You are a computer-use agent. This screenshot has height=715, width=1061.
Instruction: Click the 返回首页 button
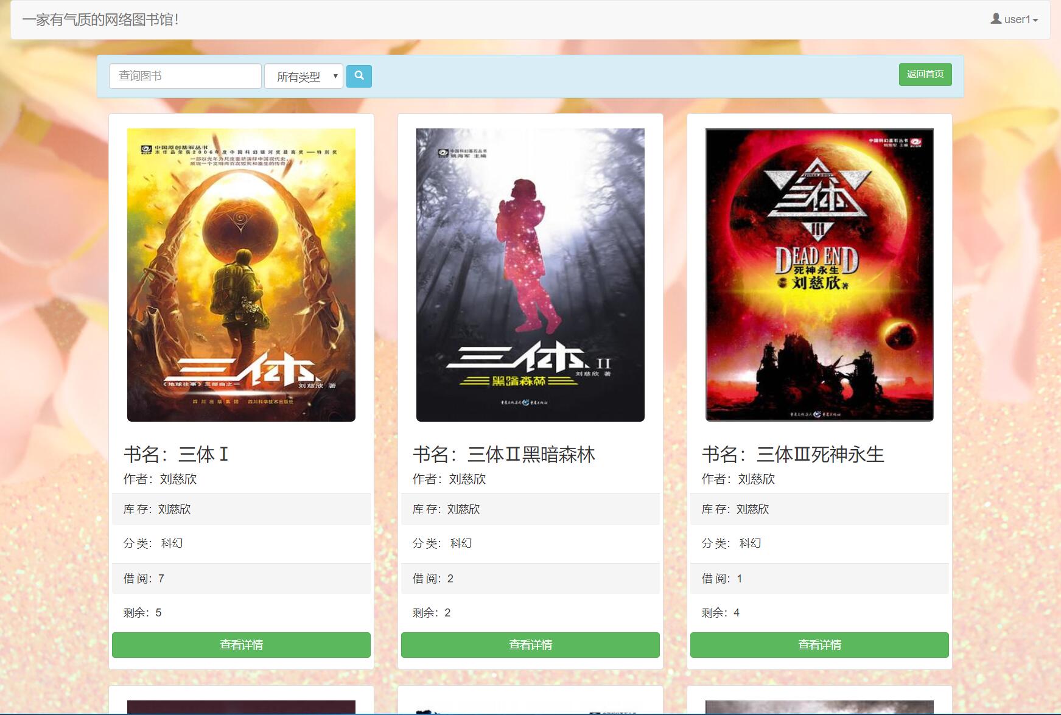click(925, 74)
